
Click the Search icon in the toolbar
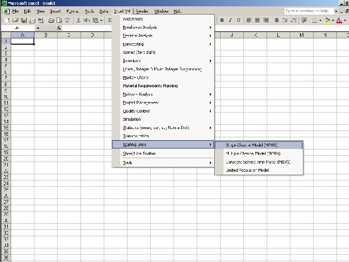41,20
